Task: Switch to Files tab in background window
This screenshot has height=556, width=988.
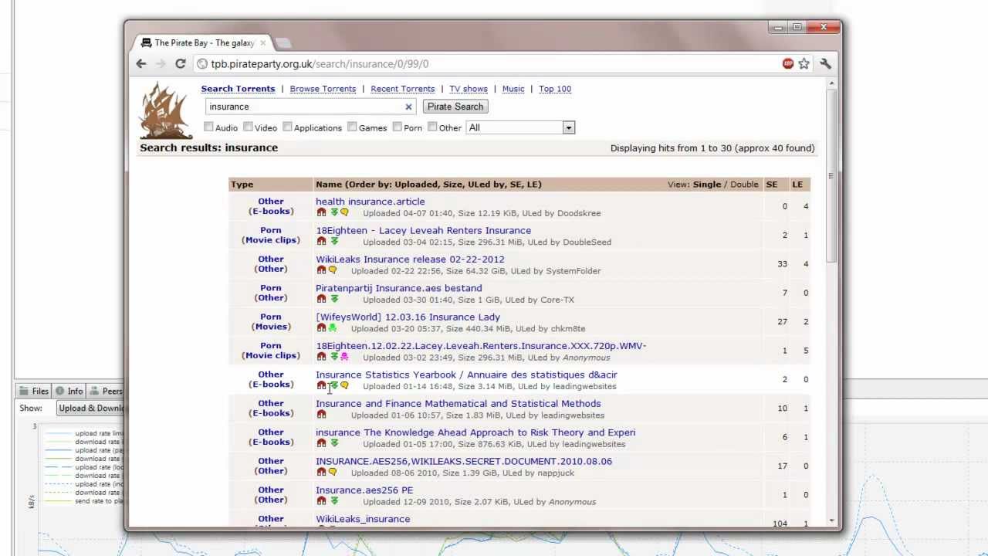Action: point(33,392)
